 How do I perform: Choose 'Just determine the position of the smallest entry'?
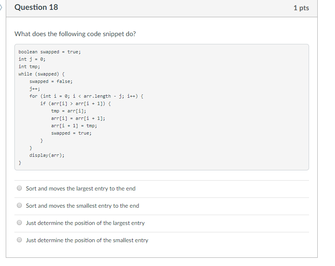(x=19, y=239)
